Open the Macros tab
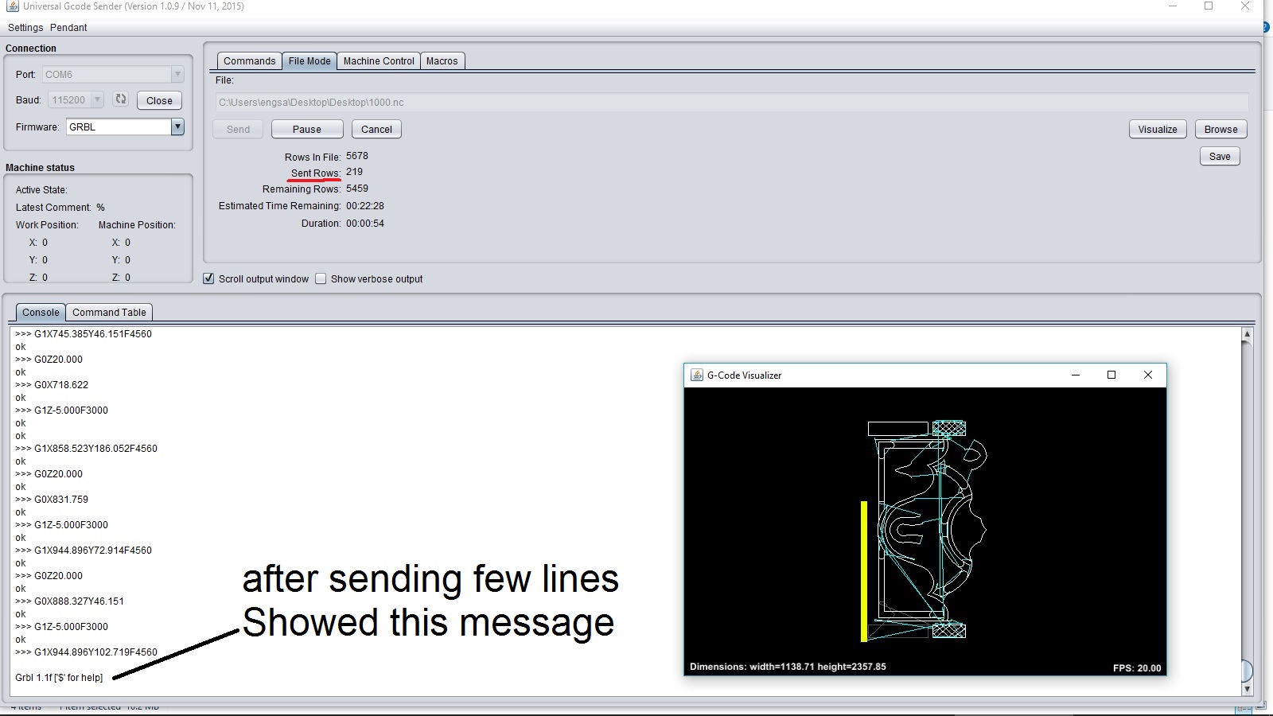Viewport: 1273px width, 716px height. tap(442, 61)
